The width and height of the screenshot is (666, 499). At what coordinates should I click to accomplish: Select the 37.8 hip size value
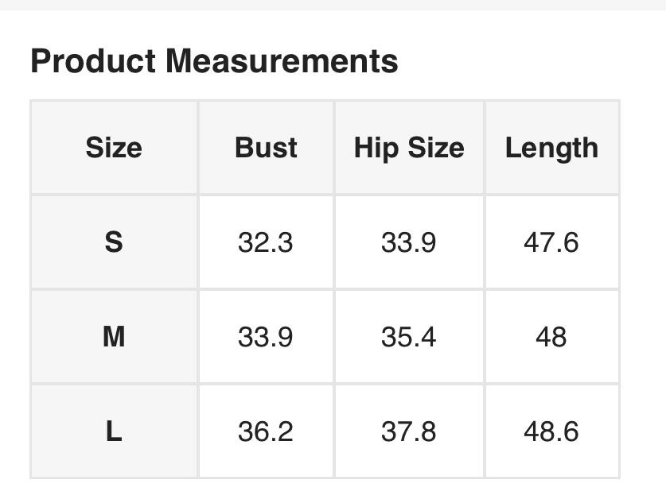pyautogui.click(x=408, y=431)
